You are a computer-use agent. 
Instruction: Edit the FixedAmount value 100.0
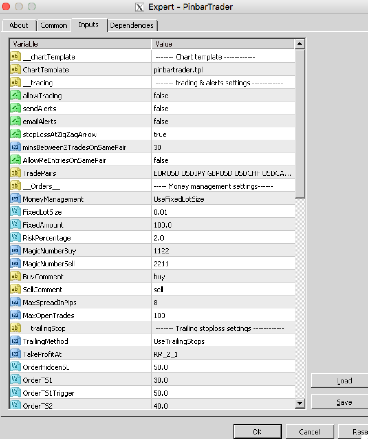click(223, 225)
